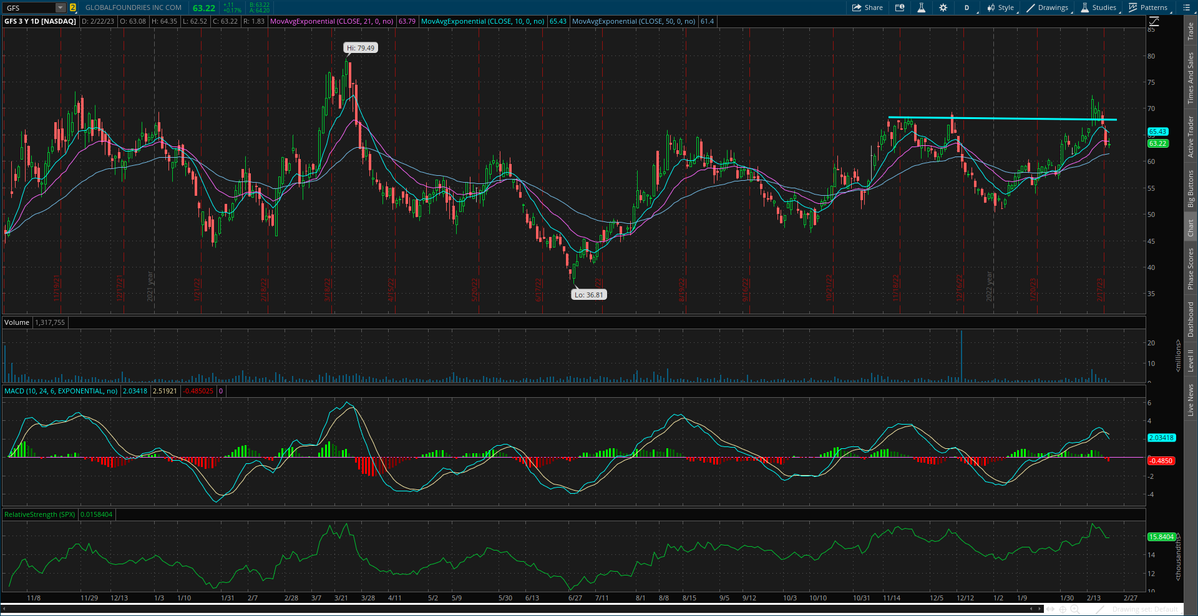The width and height of the screenshot is (1198, 616).
Task: Switch to Level II side tab
Action: click(1191, 360)
